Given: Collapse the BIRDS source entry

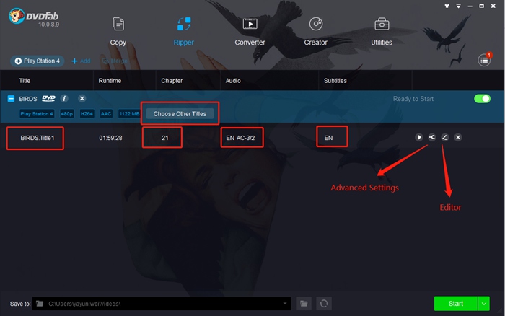Looking at the screenshot, I should coord(11,99).
